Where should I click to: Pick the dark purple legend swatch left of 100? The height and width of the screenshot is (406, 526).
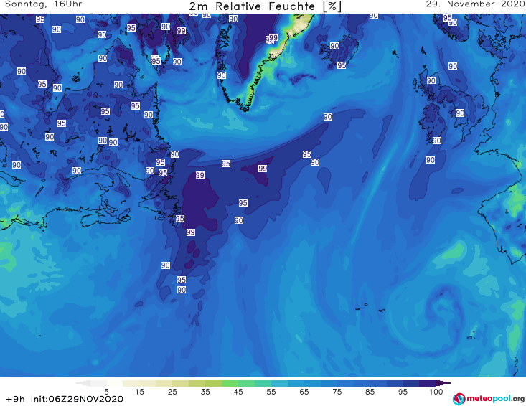coord(428,383)
